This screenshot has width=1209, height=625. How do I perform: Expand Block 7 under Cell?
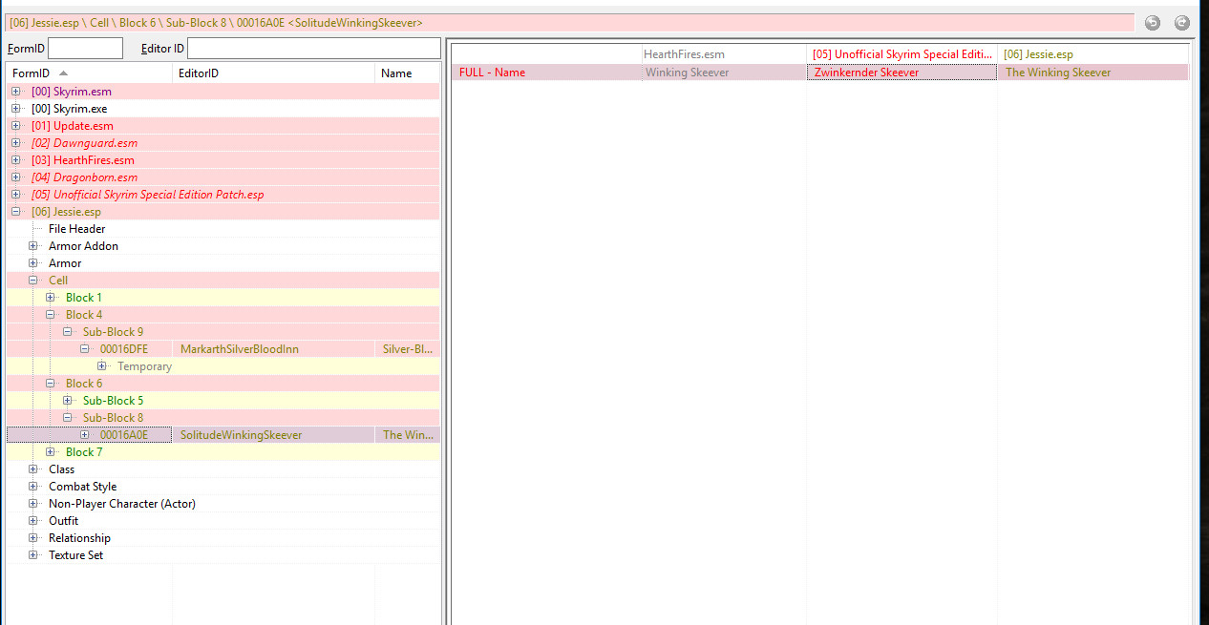(x=50, y=452)
